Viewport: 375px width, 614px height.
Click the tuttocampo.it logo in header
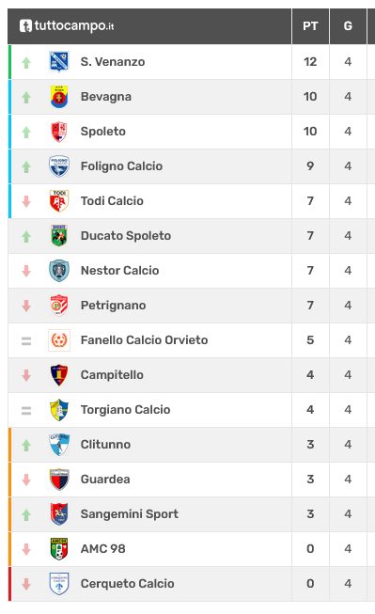(x=67, y=25)
